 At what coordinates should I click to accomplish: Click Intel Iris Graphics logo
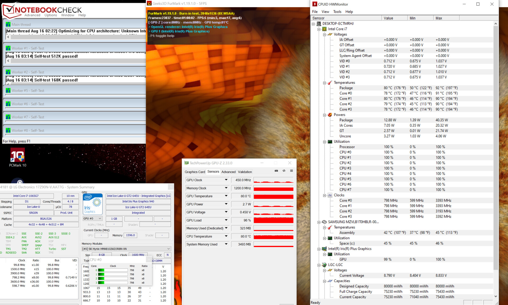pos(93,204)
